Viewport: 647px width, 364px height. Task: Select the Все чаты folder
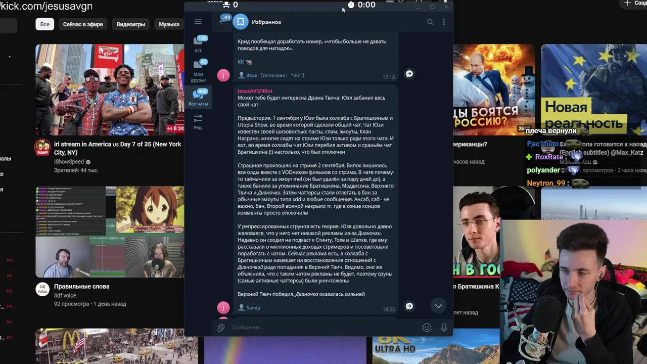pos(198,98)
